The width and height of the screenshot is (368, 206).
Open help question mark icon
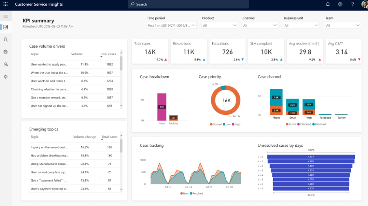pyautogui.click(x=352, y=4)
